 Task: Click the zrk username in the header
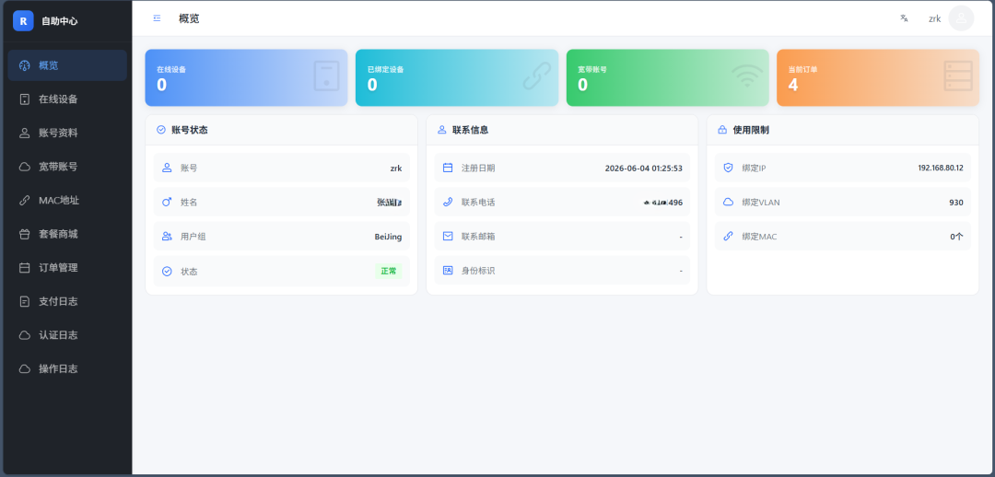tap(935, 19)
